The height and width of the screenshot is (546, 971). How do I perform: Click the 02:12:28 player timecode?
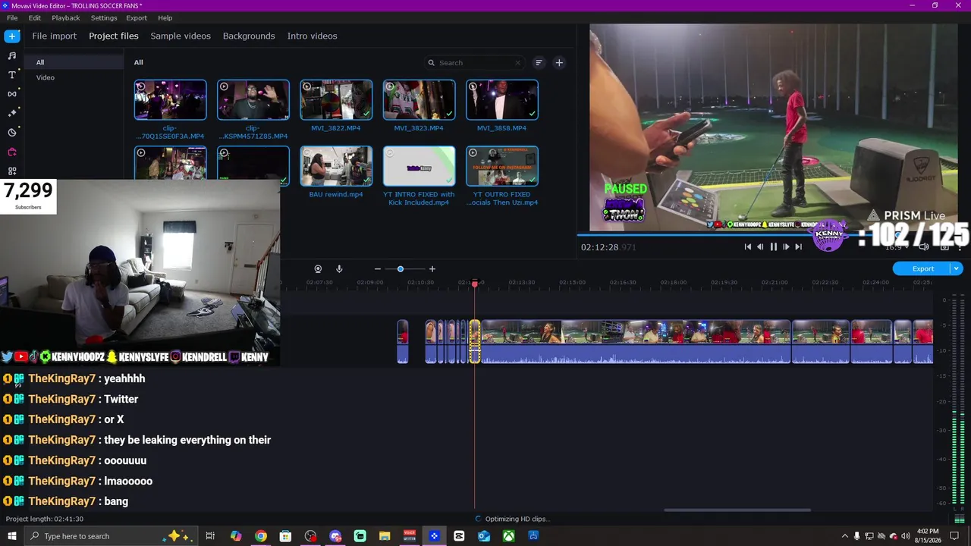point(608,247)
